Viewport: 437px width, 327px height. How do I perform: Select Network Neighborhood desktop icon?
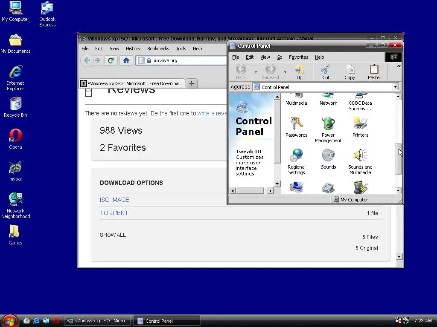15,206
